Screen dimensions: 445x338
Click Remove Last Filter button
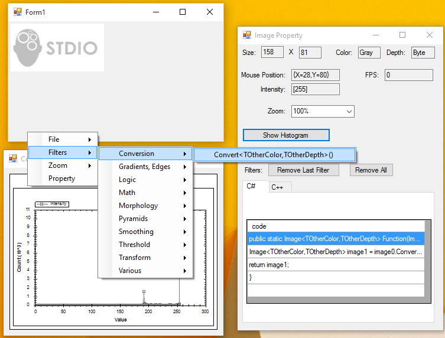[x=303, y=170]
